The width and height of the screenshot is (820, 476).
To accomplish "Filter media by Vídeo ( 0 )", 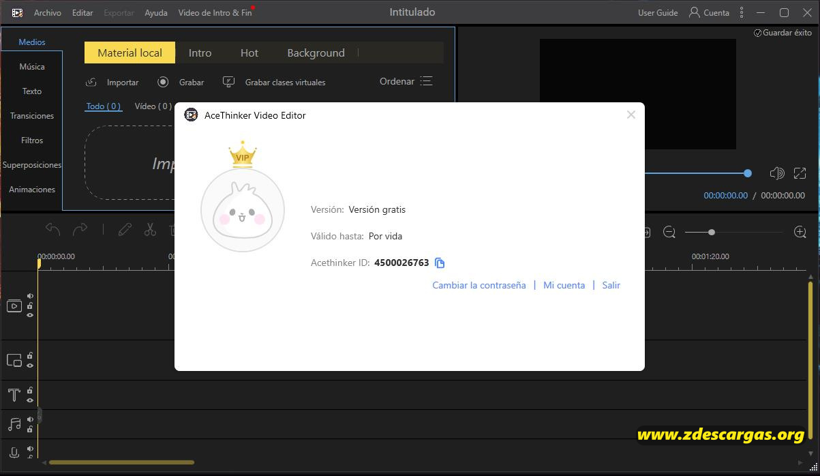I will (153, 106).
